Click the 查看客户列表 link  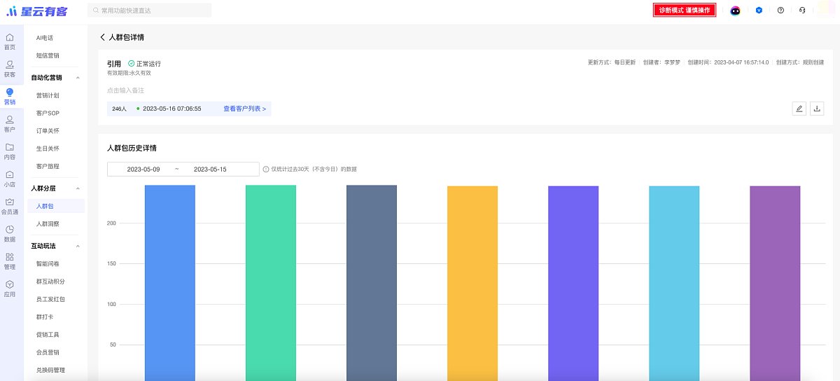point(244,109)
